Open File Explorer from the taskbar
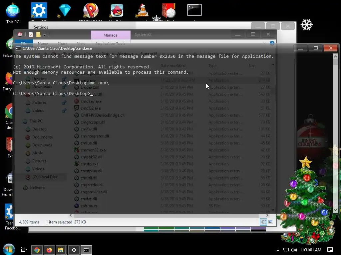Screen dimensions: 341x255 (x=61, y=250)
